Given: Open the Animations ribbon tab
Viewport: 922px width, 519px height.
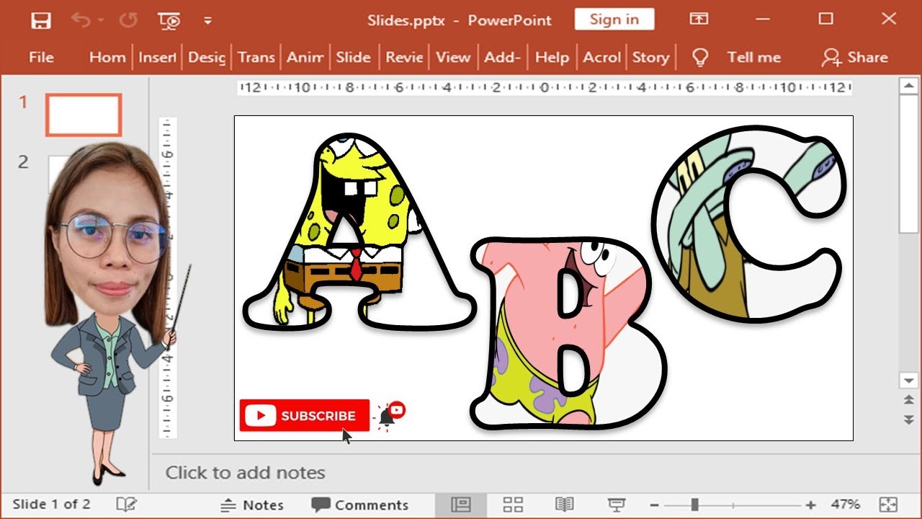Looking at the screenshot, I should pos(305,58).
